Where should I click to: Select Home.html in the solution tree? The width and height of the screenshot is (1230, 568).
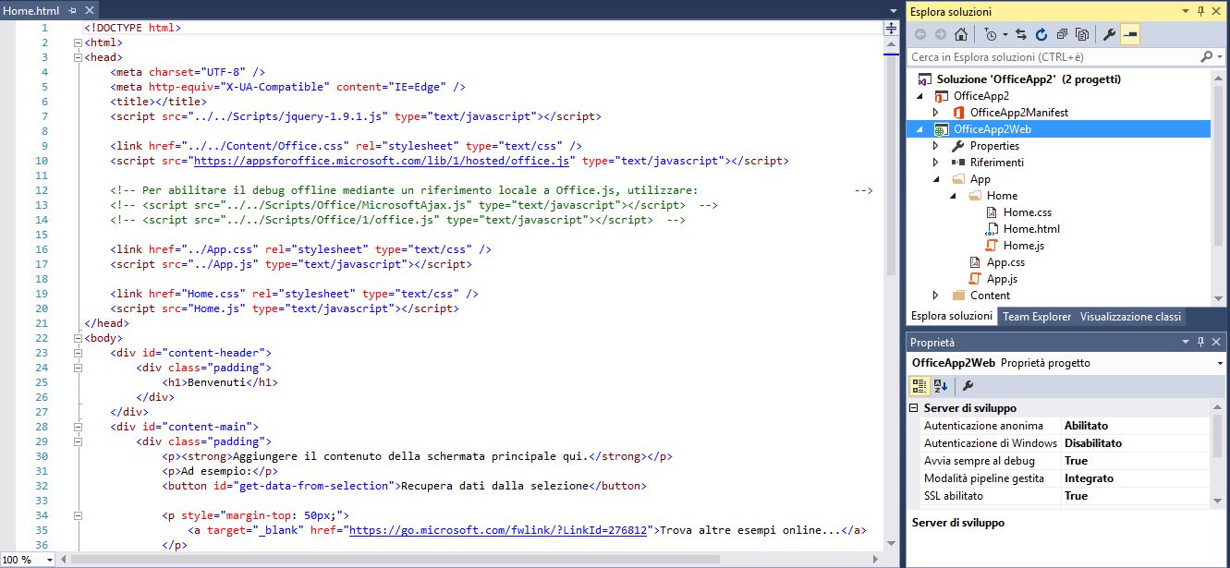coord(1031,229)
